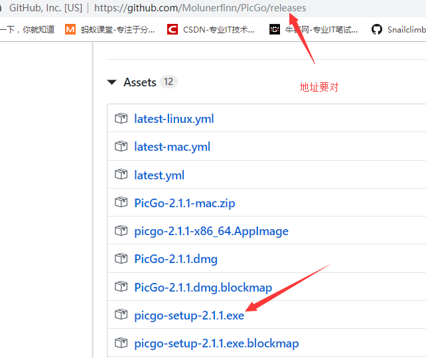
Task: Click the black icon of 牛客网 bookmark
Action: (275, 29)
